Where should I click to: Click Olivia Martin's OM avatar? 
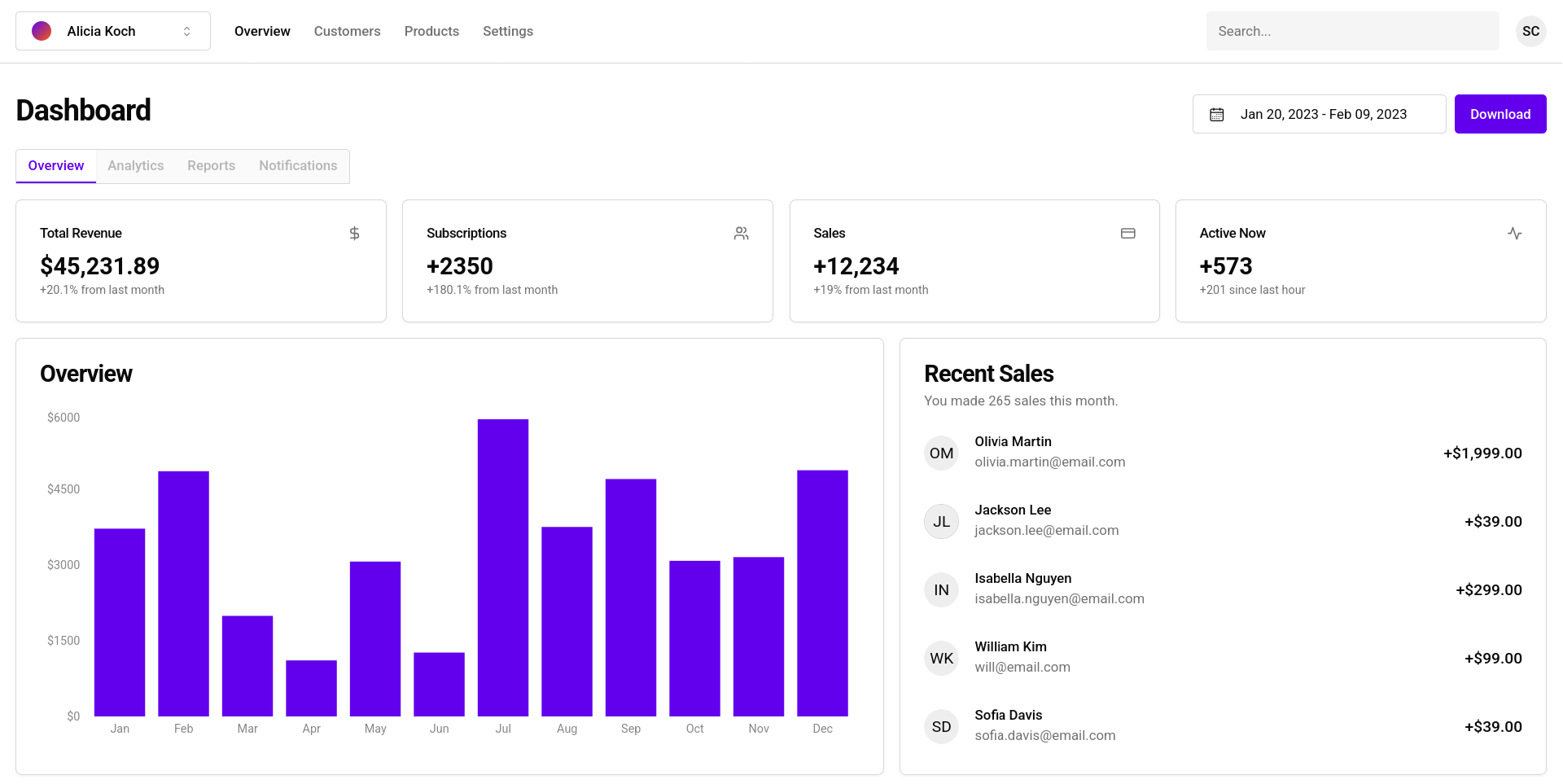(x=941, y=453)
